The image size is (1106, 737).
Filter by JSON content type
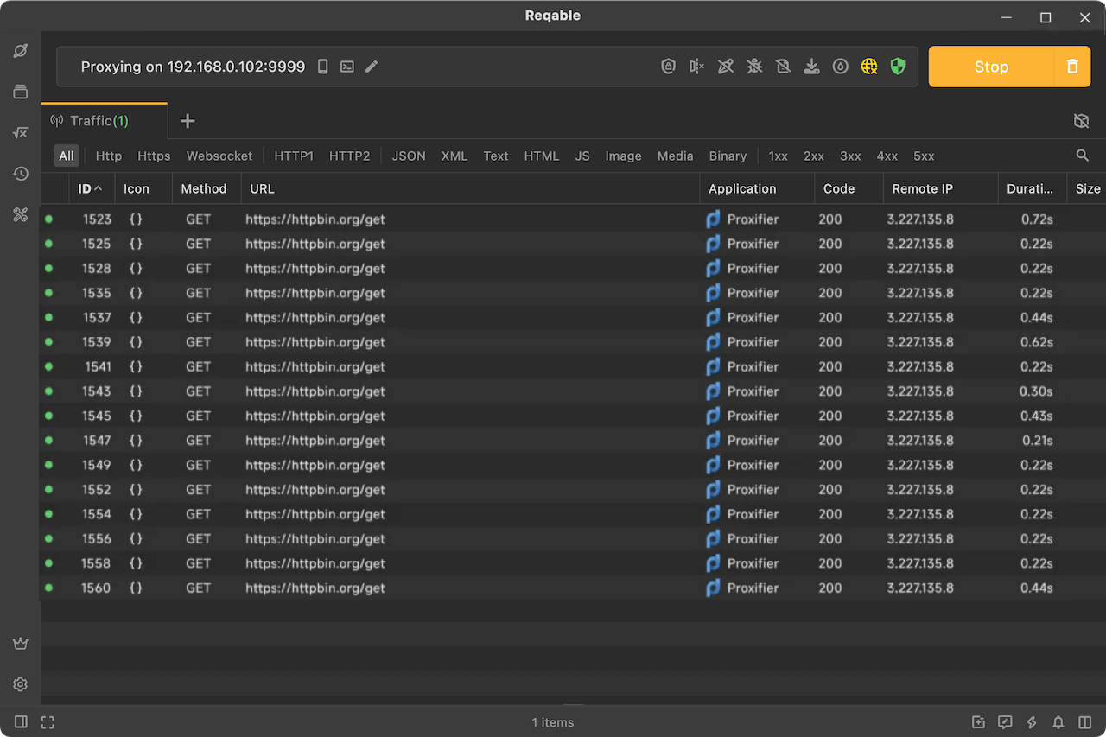click(x=409, y=156)
